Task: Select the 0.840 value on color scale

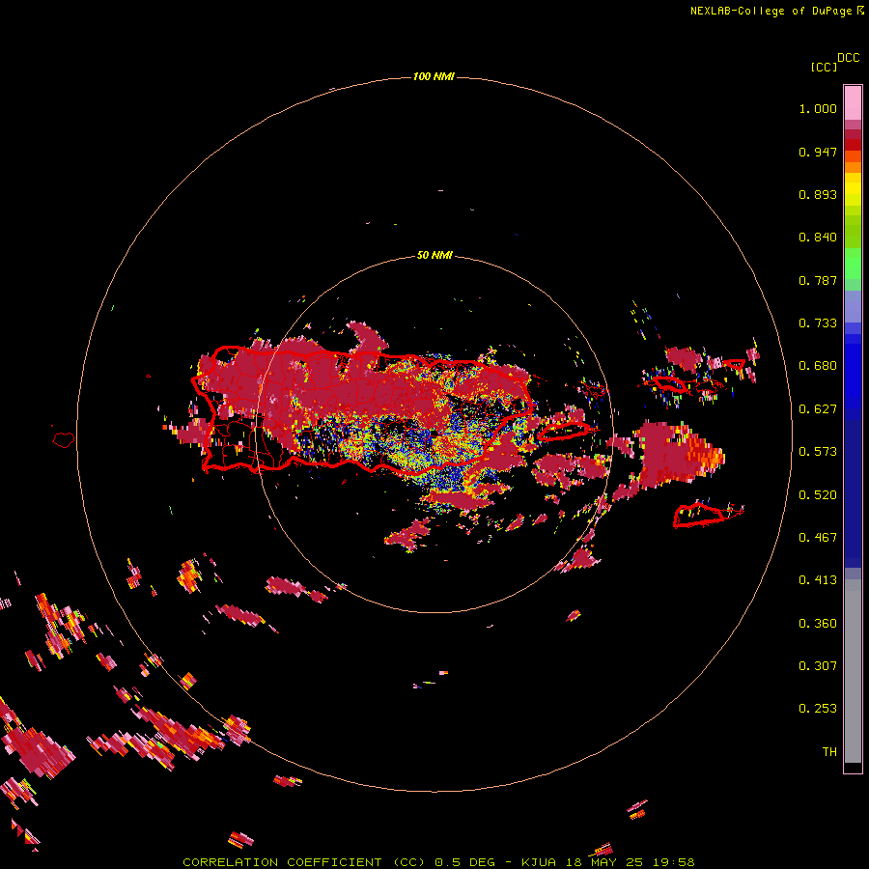Action: 818,238
